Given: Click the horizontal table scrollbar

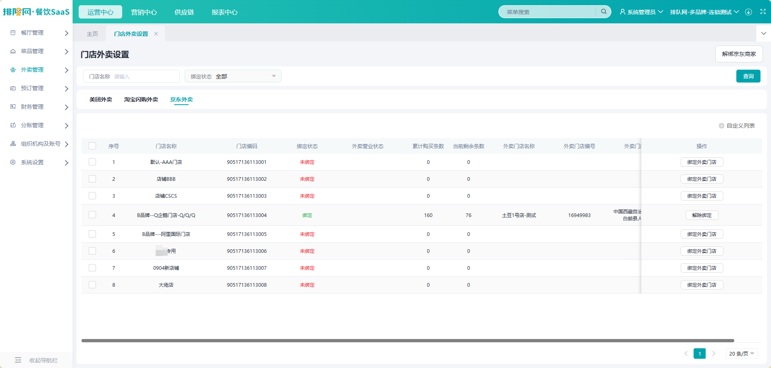Looking at the screenshot, I should 408,341.
